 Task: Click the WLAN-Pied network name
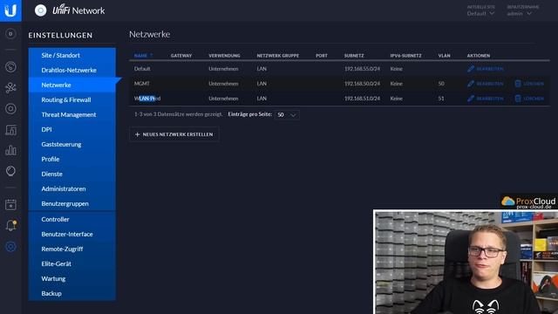point(147,99)
